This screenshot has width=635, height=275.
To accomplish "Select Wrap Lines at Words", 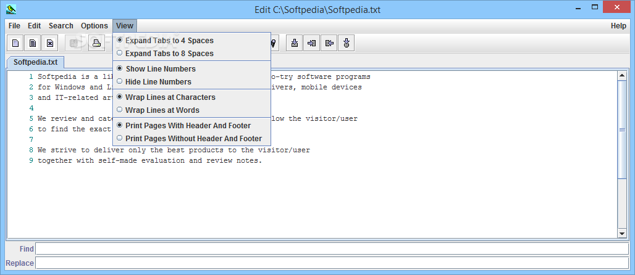I will click(191, 110).
